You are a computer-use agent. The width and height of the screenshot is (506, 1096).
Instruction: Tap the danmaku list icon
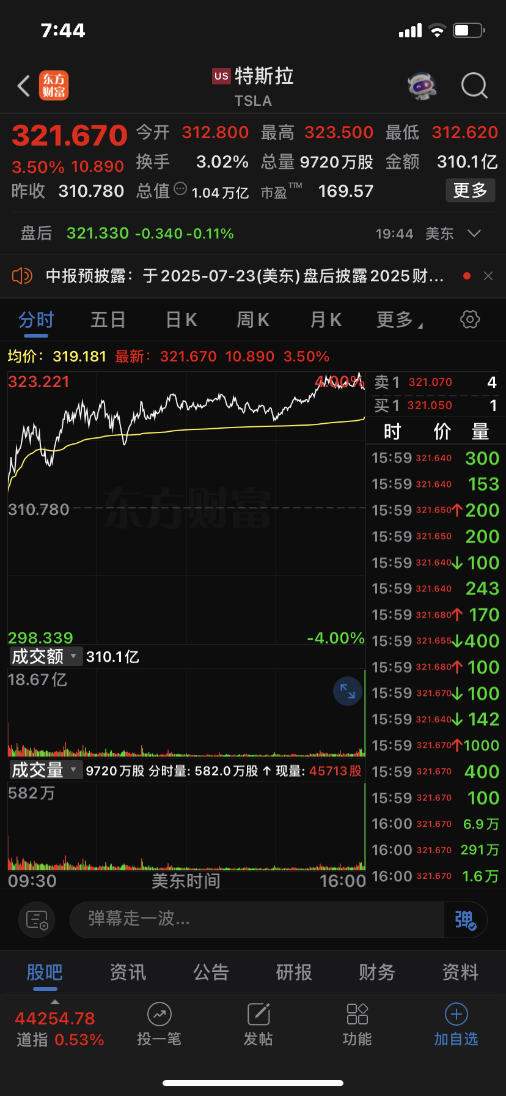(37, 919)
